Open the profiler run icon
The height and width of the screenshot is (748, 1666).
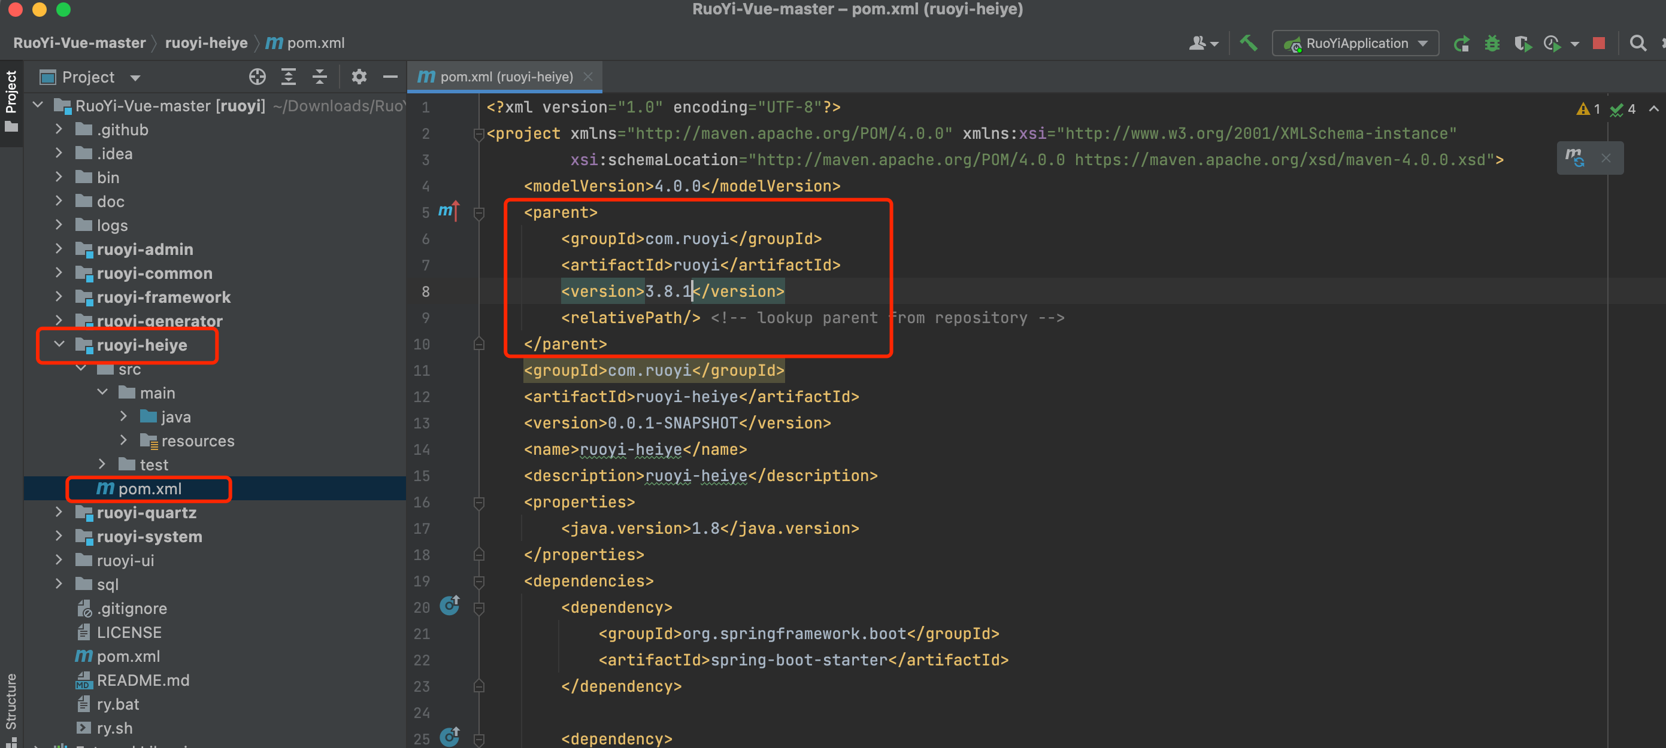pyautogui.click(x=1552, y=43)
